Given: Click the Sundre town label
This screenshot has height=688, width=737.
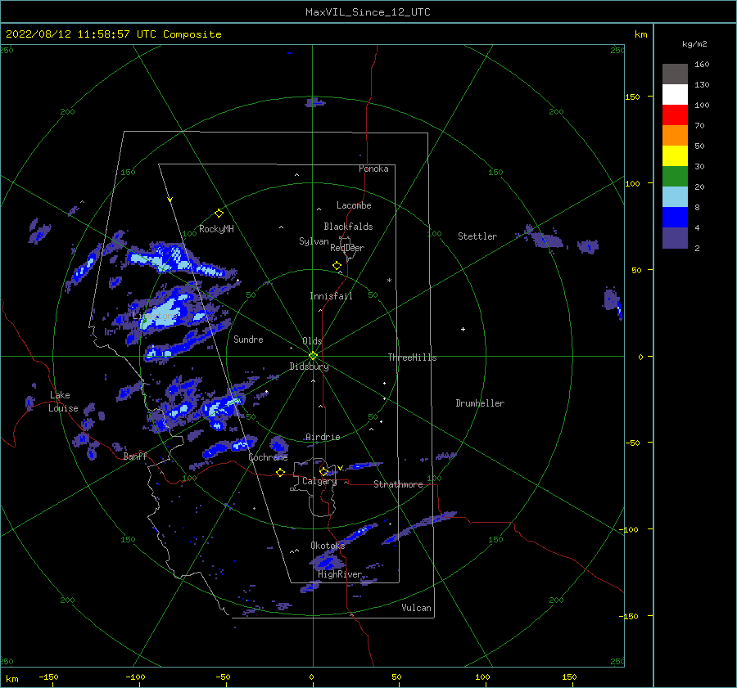Looking at the screenshot, I should (x=248, y=339).
